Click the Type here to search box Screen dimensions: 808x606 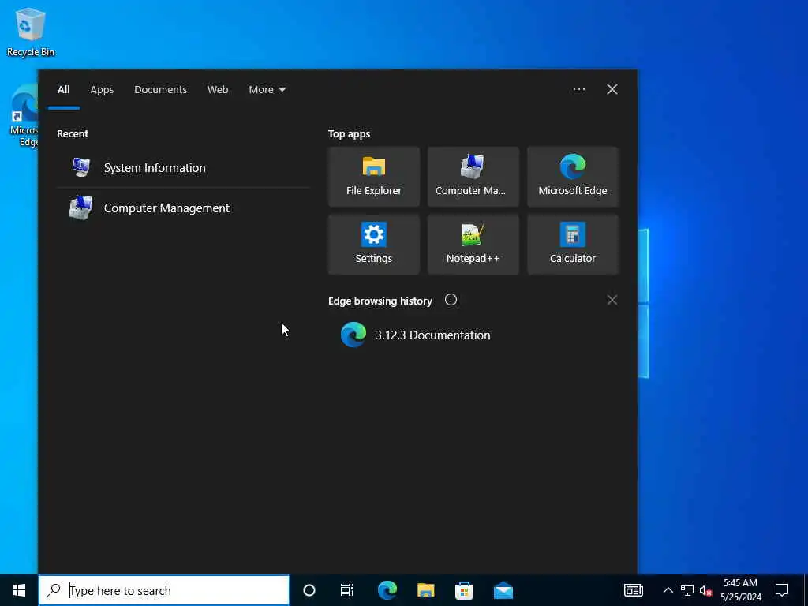(x=164, y=590)
